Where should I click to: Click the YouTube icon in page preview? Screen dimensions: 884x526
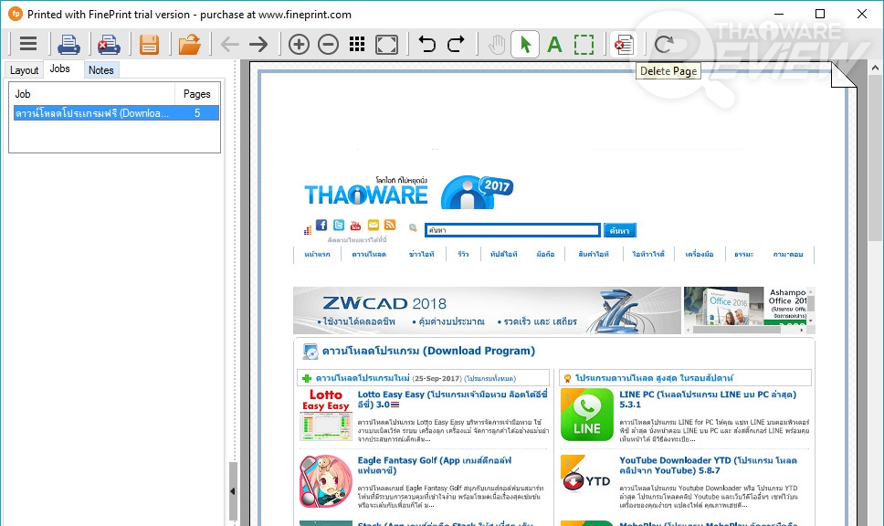coord(356,226)
